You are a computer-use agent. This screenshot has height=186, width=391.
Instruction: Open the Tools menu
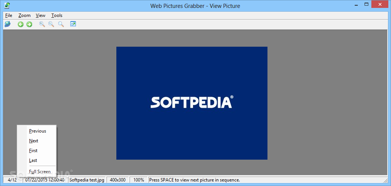(x=57, y=15)
